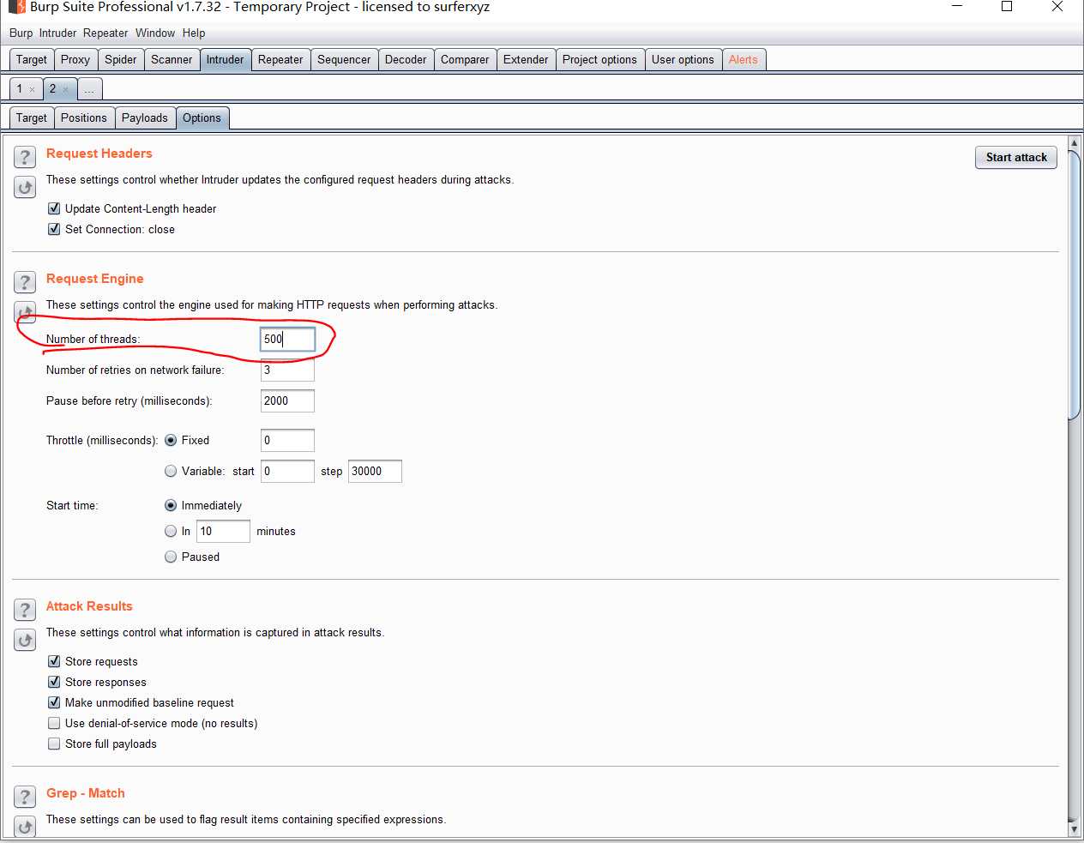This screenshot has width=1084, height=843.
Task: Open the Repeater menu
Action: (x=105, y=33)
